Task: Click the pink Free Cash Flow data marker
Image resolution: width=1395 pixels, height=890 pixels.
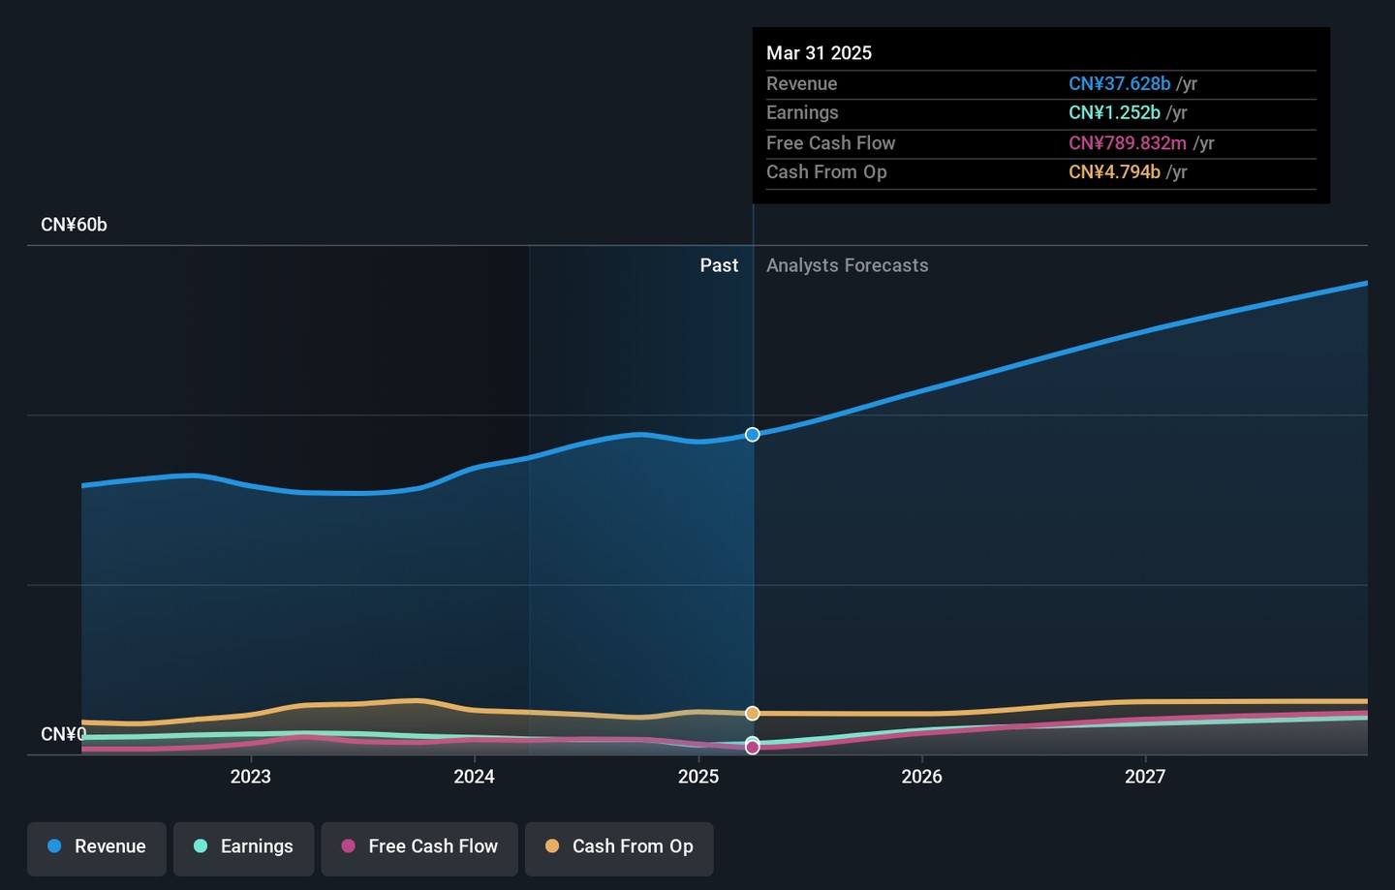Action: [x=753, y=748]
